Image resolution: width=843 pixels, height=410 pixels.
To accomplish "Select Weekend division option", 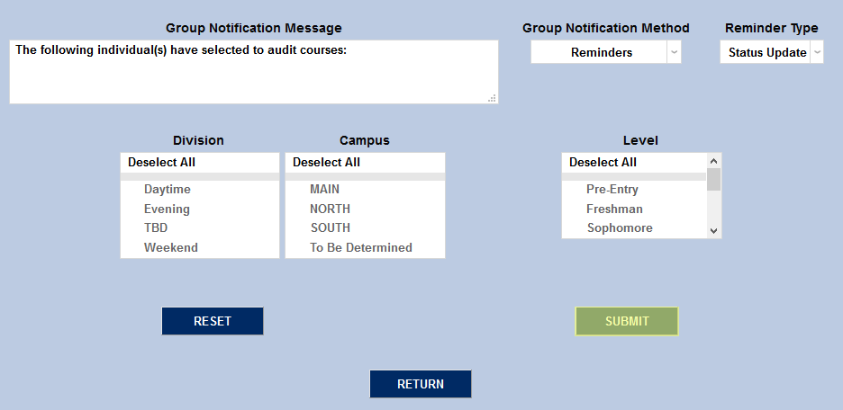I will (171, 247).
